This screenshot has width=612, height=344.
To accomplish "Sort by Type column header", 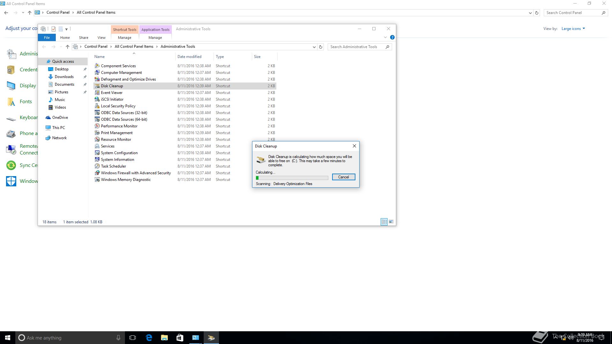I will tap(233, 57).
